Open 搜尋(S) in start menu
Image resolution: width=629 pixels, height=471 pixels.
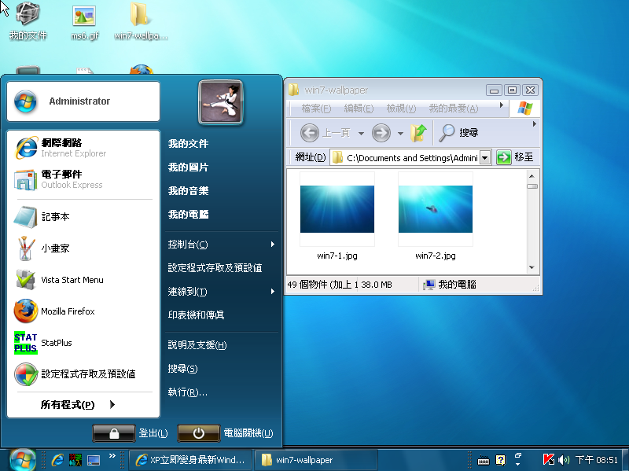tap(183, 369)
